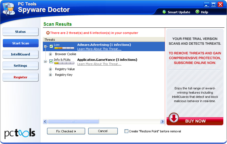Close the Spyware Doctor window
Screen dimensions: 227x144
(x=220, y=5)
